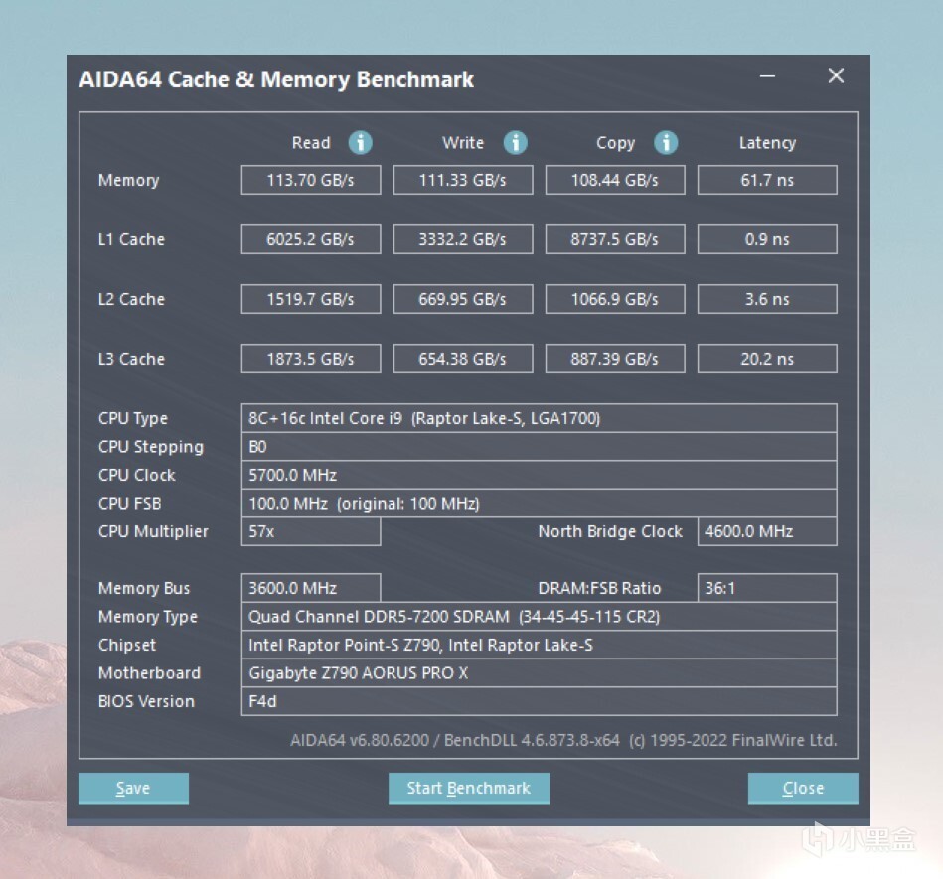Click Start Benchmark button
Image resolution: width=943 pixels, height=879 pixels.
click(468, 789)
